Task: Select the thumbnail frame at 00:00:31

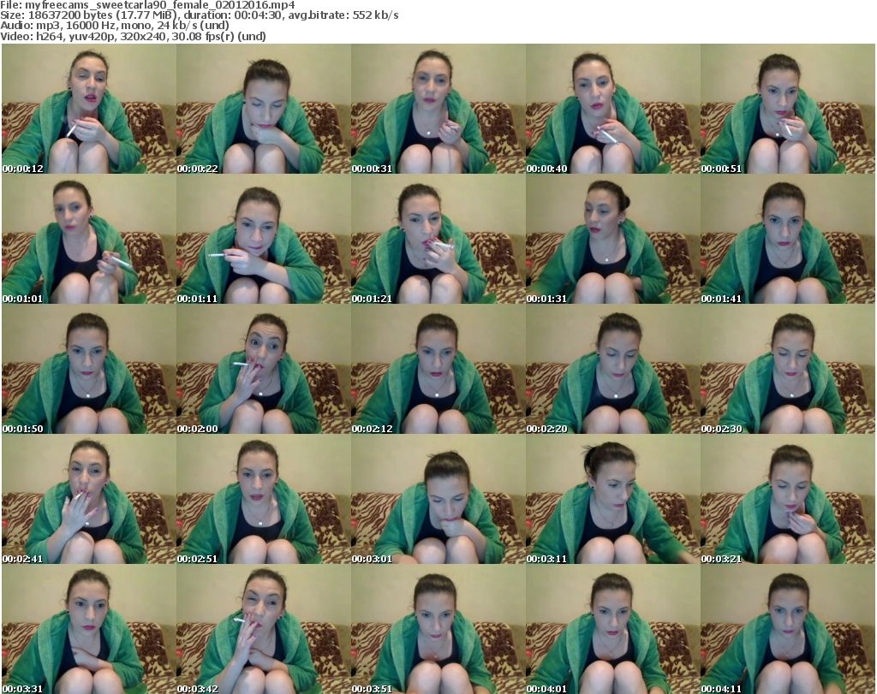Action: (x=438, y=109)
